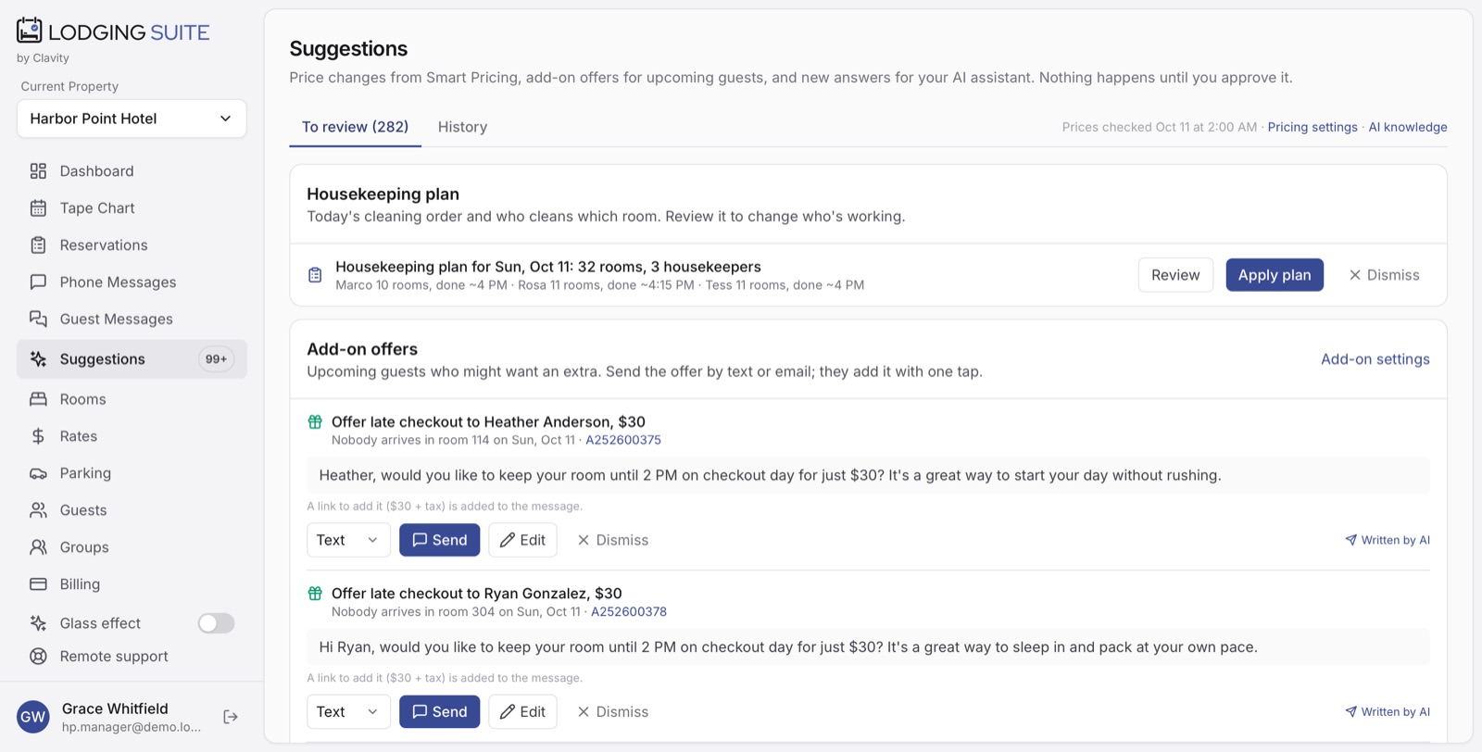Viewport: 1482px width, 752px height.
Task: Click the Lodging Suite logo icon
Action: coord(30,31)
